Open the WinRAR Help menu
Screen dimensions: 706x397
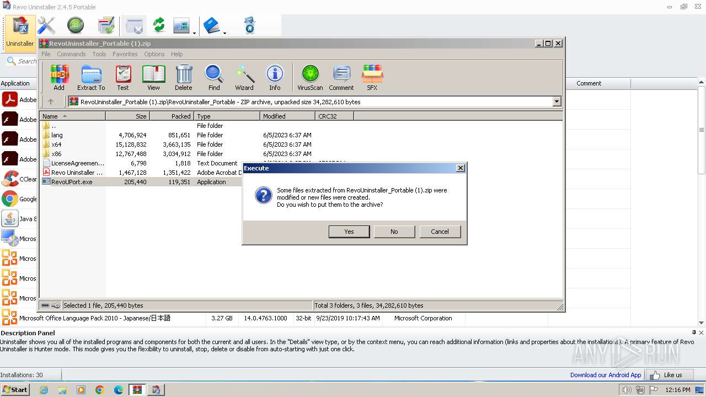coord(176,54)
